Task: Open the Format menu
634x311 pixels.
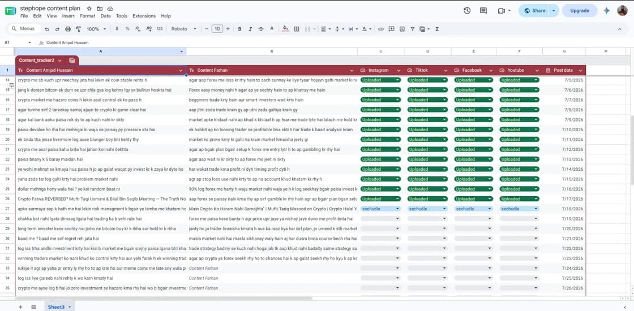Action: (x=87, y=16)
